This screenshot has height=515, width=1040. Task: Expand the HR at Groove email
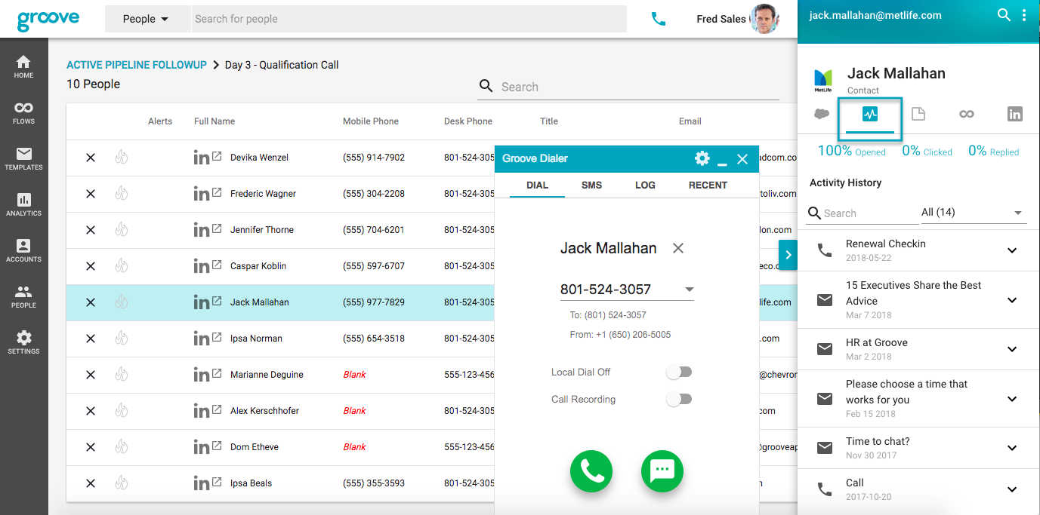pos(1012,349)
